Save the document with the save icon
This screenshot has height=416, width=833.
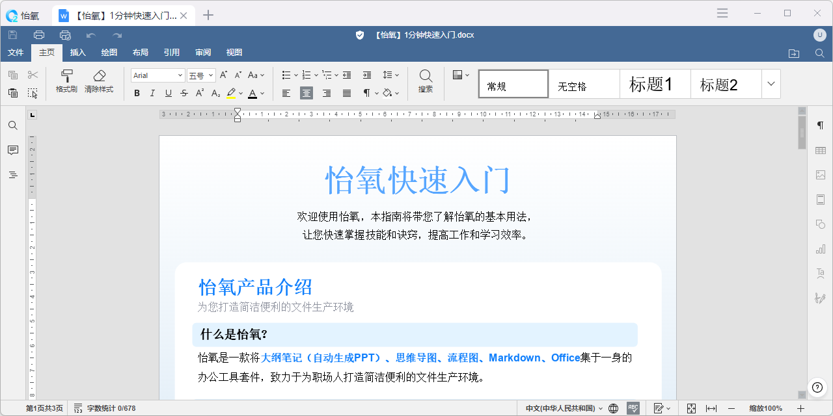point(12,34)
